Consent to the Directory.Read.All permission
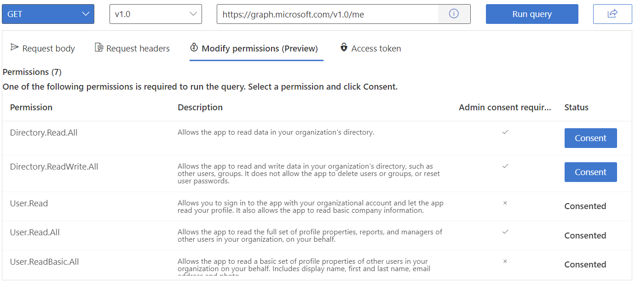The image size is (635, 284). coord(590,138)
